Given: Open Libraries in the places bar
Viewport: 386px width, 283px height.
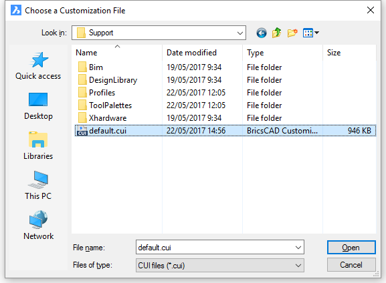Looking at the screenshot, I should (38, 146).
